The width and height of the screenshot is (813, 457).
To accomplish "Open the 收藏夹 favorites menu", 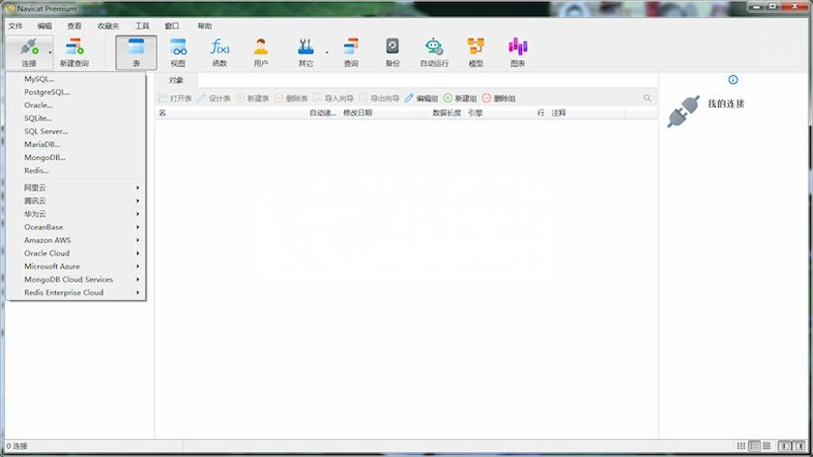I will point(107,25).
